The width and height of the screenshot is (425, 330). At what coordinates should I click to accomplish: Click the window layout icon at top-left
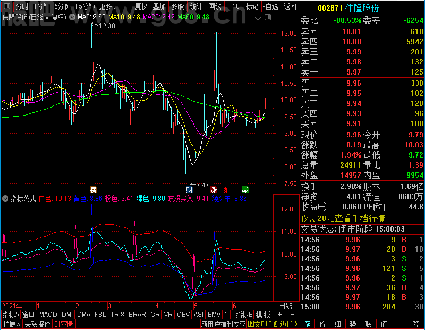click(7, 6)
